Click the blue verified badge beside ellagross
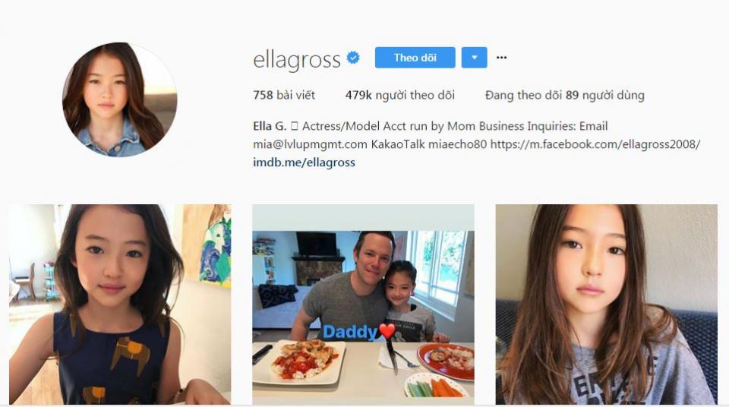 [353, 58]
